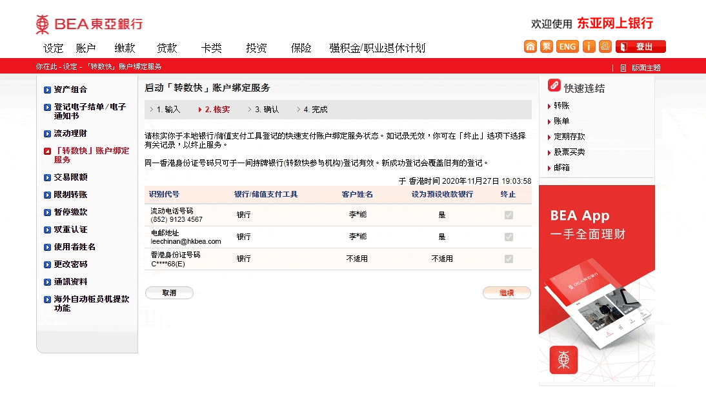Open 账单 quick link
Image resolution: width=706 pixels, height=396 pixels.
point(561,121)
